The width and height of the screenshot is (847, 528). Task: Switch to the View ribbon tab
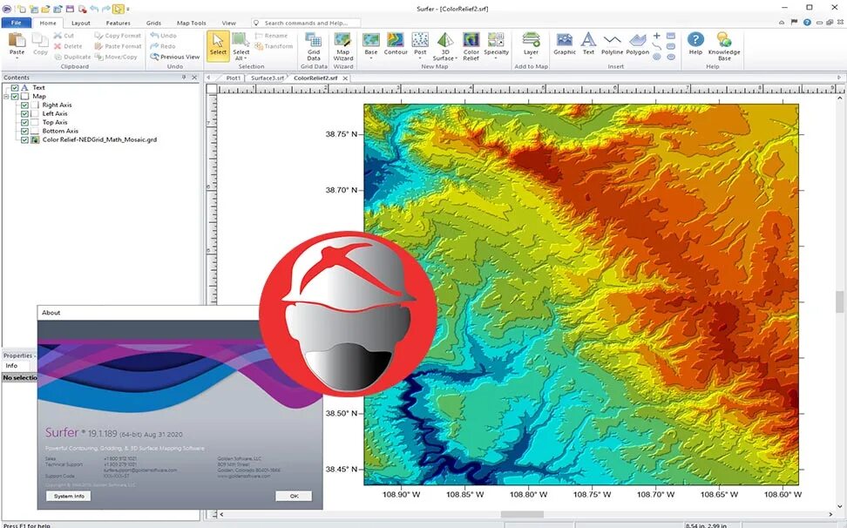229,24
